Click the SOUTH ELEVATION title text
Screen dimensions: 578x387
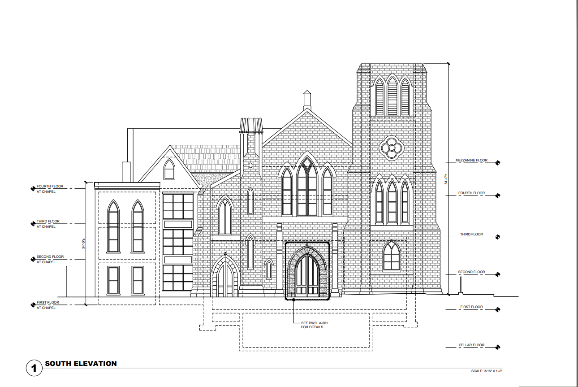pyautogui.click(x=81, y=364)
